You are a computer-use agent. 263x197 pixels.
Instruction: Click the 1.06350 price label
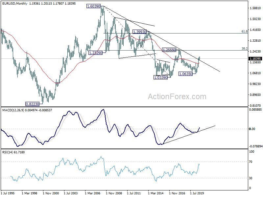coord(185,74)
